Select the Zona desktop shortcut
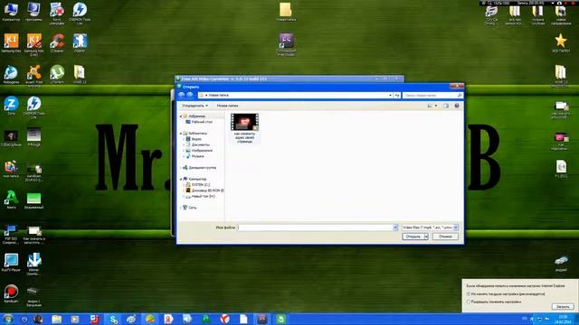The image size is (579, 325). point(11,106)
